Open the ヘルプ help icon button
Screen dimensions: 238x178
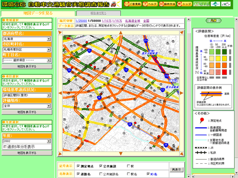click(150, 4)
